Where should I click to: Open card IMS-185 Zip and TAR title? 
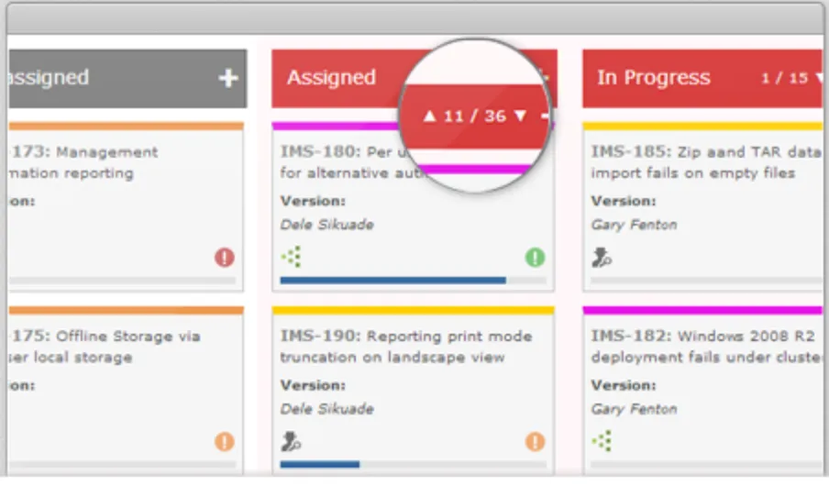(706, 162)
